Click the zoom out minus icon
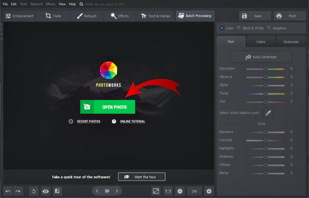 point(180,191)
